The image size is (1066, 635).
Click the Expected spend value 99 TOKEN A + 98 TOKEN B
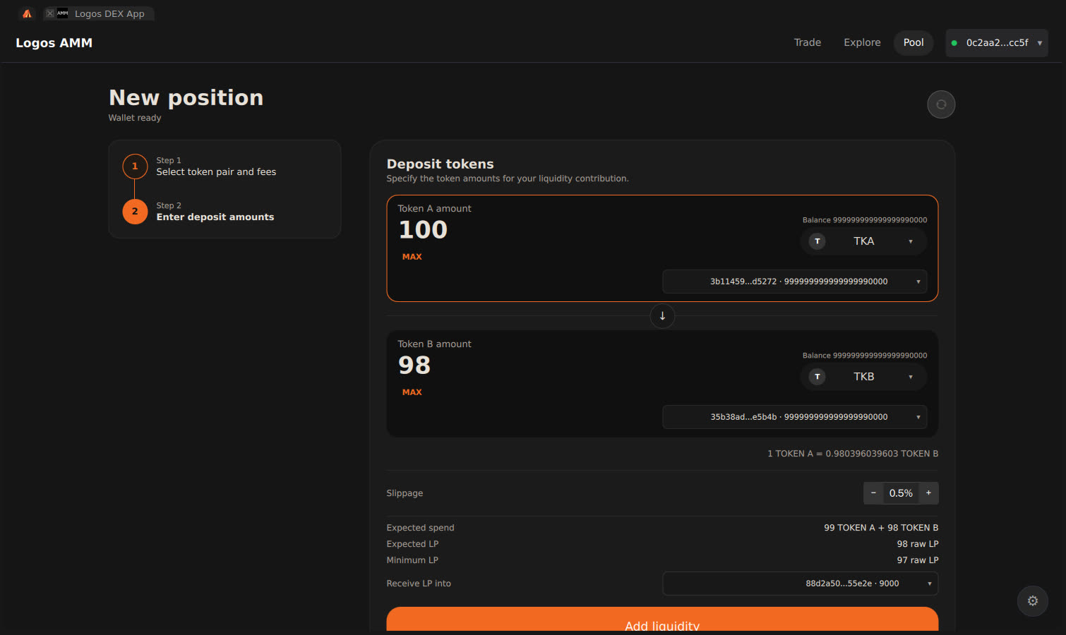tap(881, 528)
